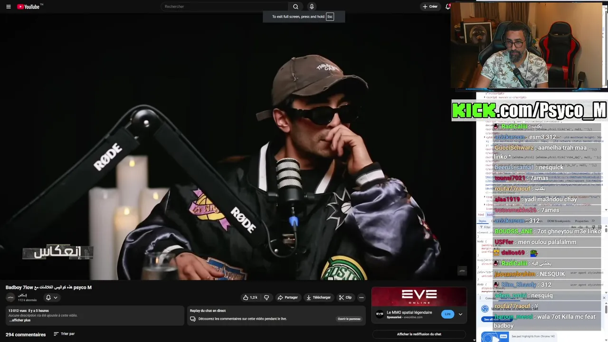Dislike the video with thumbs down
This screenshot has height=342, width=608.
click(x=266, y=297)
